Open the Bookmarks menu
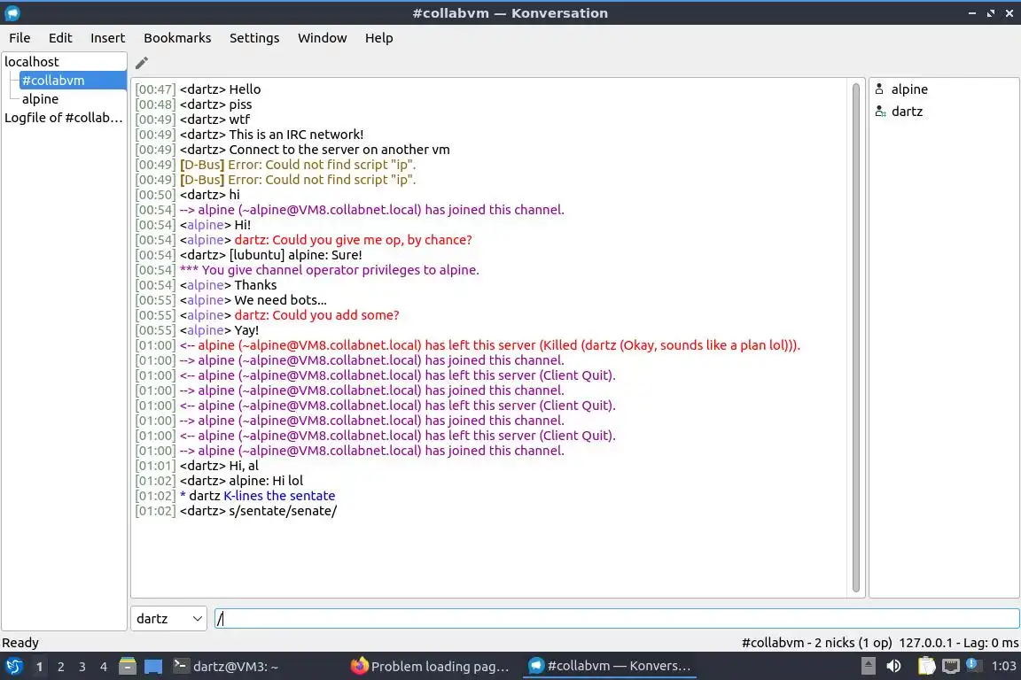Screen dimensions: 1021x680 (x=177, y=38)
